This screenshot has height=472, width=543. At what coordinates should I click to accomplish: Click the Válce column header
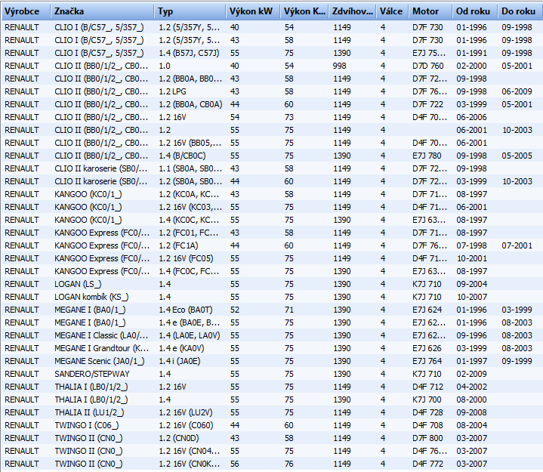pyautogui.click(x=393, y=11)
